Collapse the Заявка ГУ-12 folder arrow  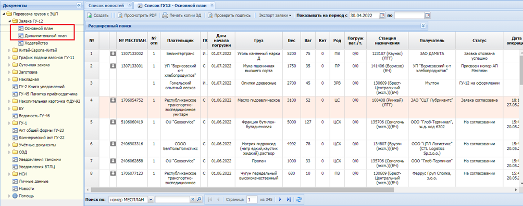click(x=10, y=22)
